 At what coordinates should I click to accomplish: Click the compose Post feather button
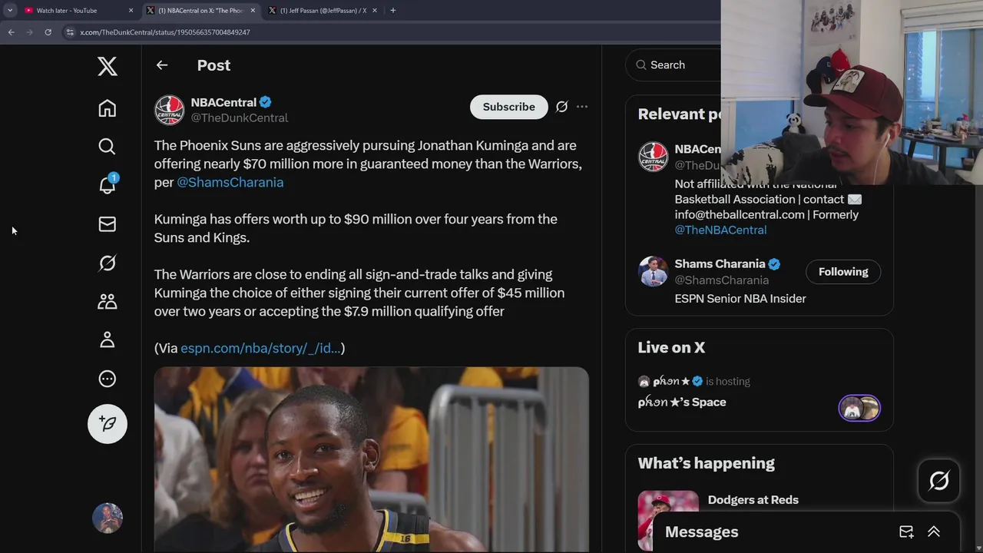point(108,424)
